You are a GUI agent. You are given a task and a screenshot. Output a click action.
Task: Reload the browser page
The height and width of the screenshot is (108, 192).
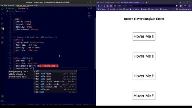pyautogui.click(x=104, y=6)
